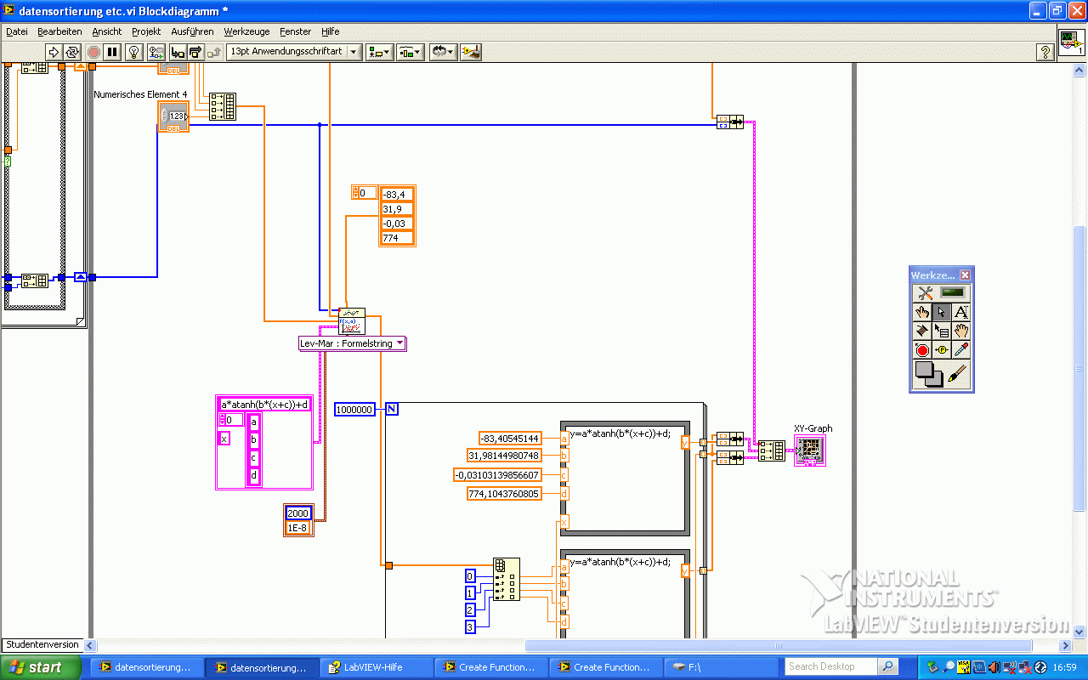Viewport: 1088px width, 680px height.
Task: Click the Run arrow button
Action: pos(54,52)
